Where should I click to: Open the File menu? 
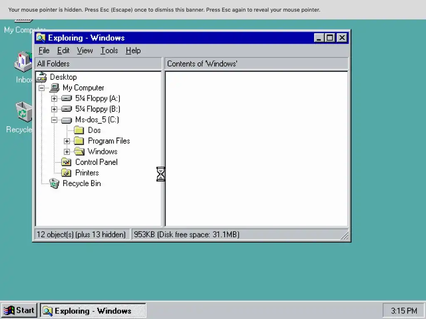[x=44, y=50]
